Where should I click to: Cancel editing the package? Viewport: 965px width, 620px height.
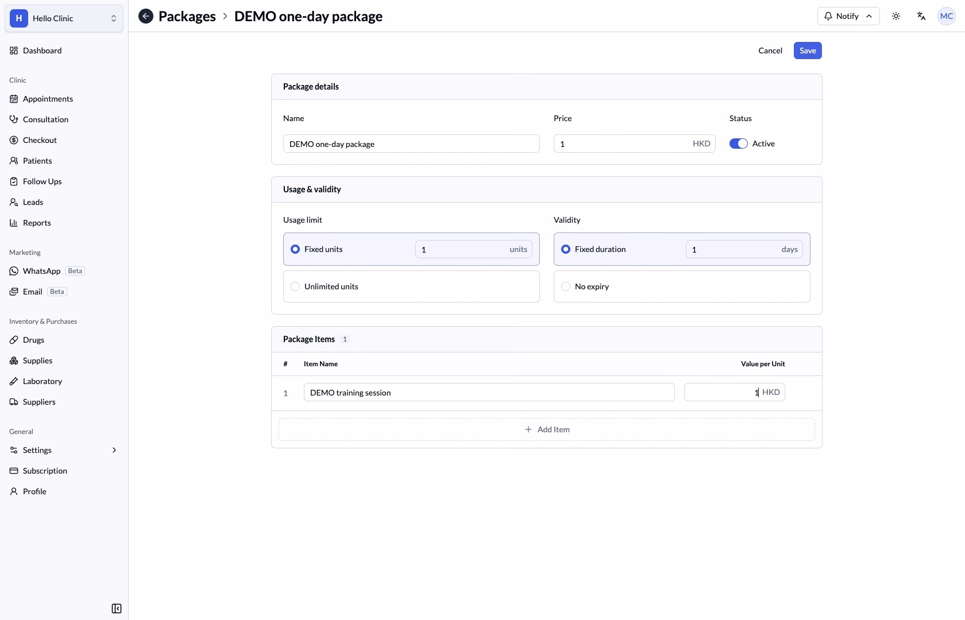tap(770, 51)
